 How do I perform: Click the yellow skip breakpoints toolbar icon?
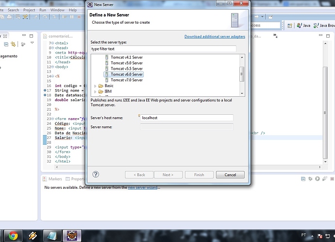pos(25,17)
